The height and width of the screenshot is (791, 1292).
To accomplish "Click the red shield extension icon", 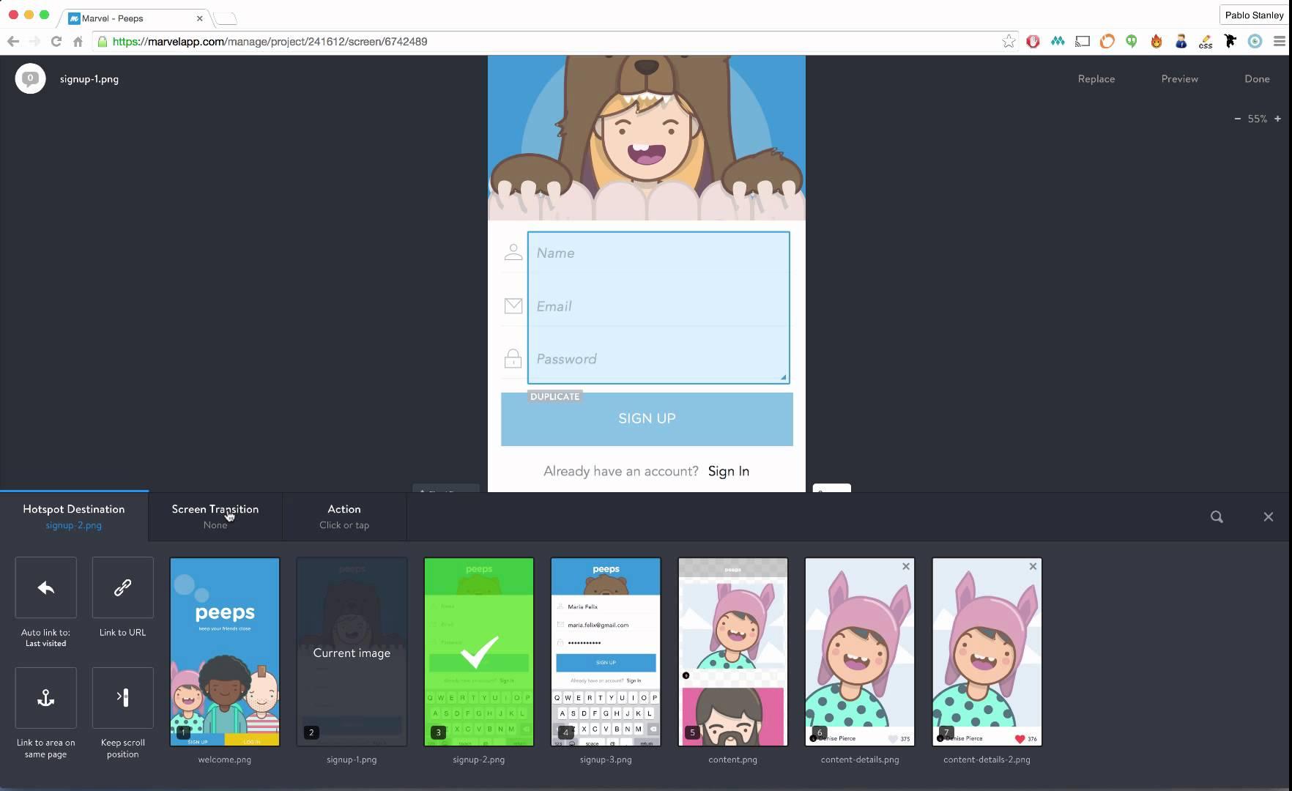I will [1033, 42].
